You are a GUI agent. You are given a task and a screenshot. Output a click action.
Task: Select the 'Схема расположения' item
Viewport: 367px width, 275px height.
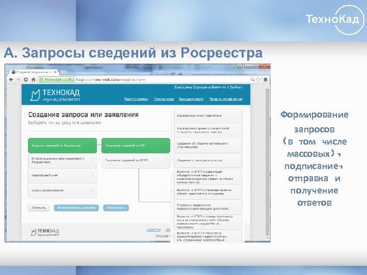(x=62, y=190)
